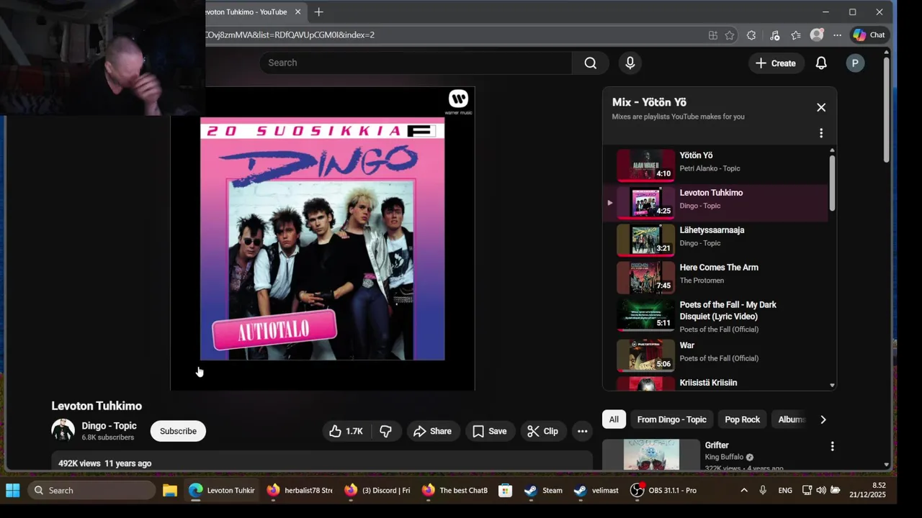Open the Windows Start menu
Screen dimensions: 922x518
pos(13,491)
